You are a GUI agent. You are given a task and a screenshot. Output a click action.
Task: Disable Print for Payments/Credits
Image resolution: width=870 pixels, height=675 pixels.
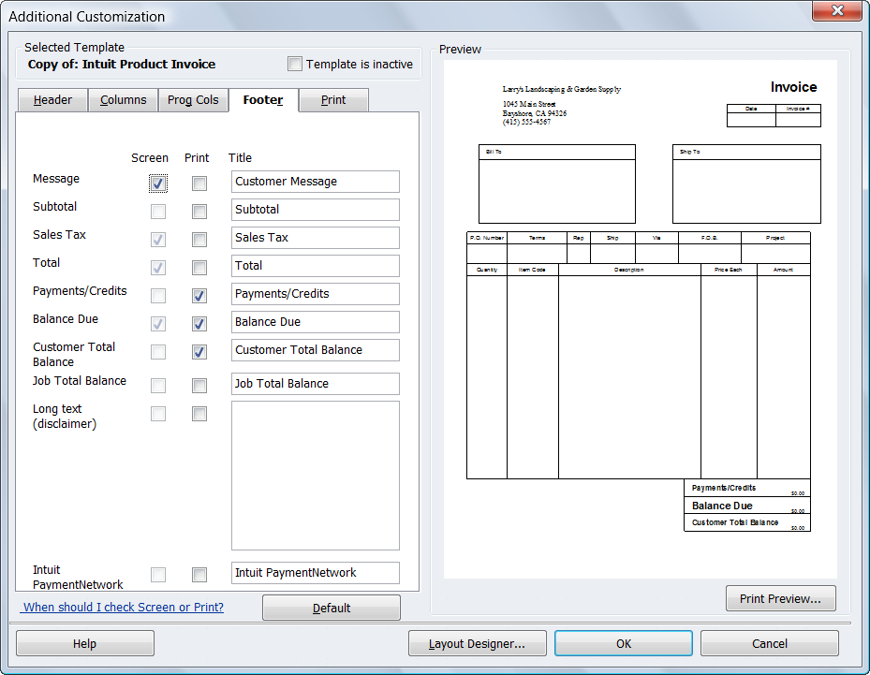point(199,296)
